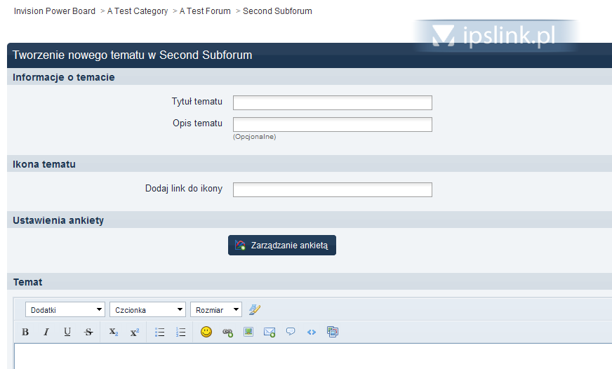Expand the Czcionka font dropdown
612x369 pixels.
pyautogui.click(x=148, y=310)
